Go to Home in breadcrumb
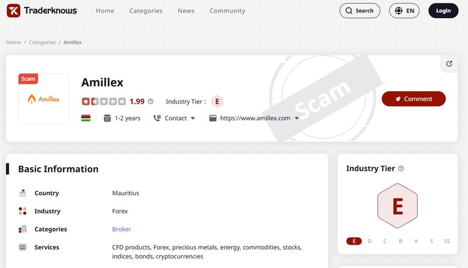468x268 pixels. 13,42
